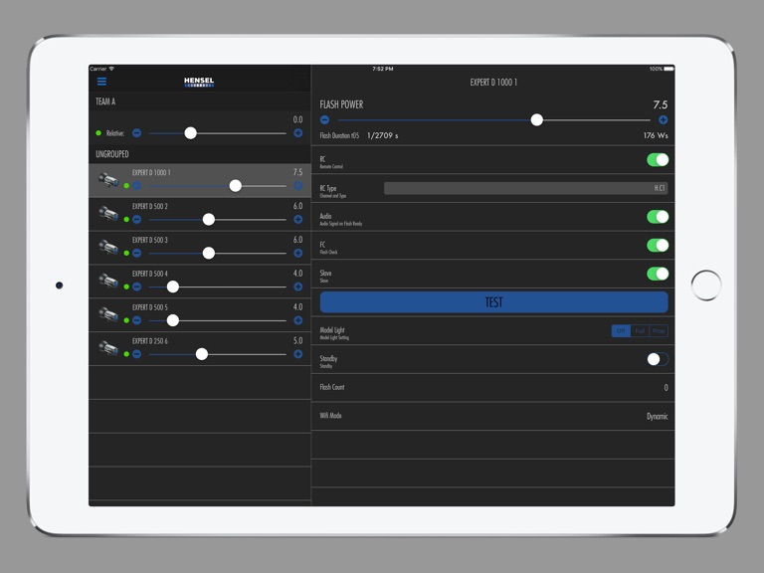Viewport: 764px width, 573px height.
Task: Open the RC Type channel field
Action: (x=525, y=188)
